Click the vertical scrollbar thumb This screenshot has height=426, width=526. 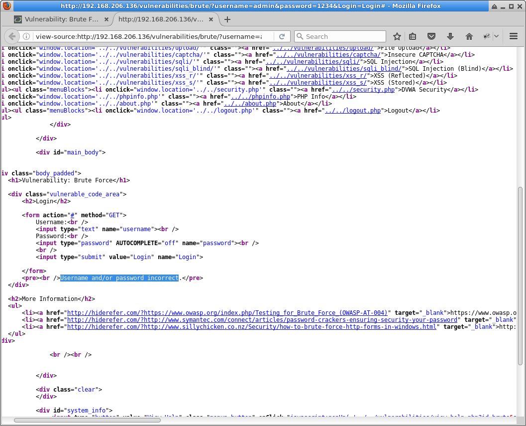521,276
